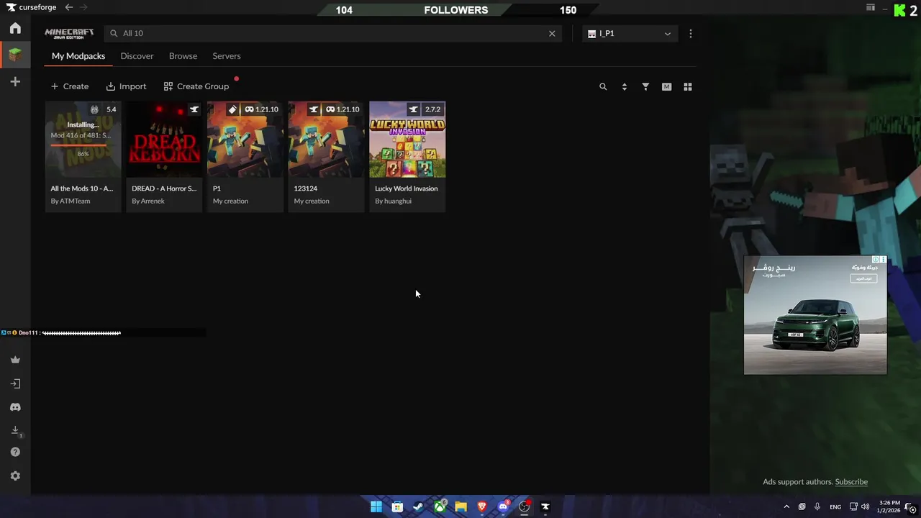Open the I_P1 account dropdown
The width and height of the screenshot is (921, 518).
tap(630, 33)
